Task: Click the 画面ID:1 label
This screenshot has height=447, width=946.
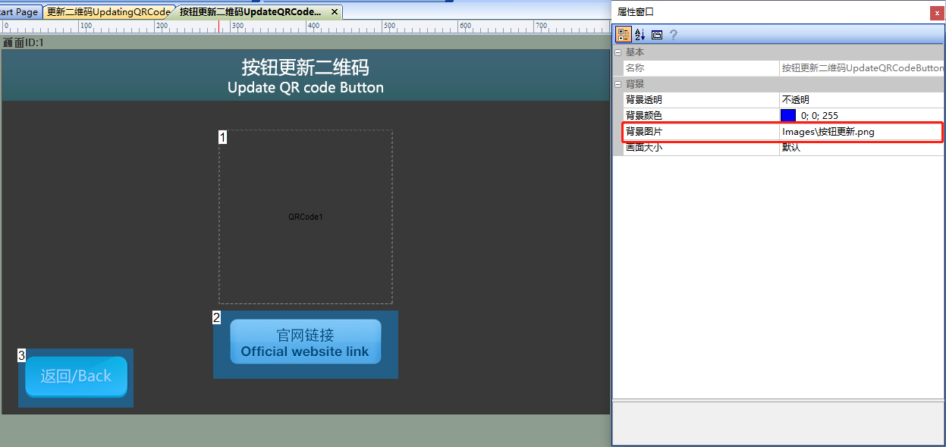Action: tap(24, 42)
